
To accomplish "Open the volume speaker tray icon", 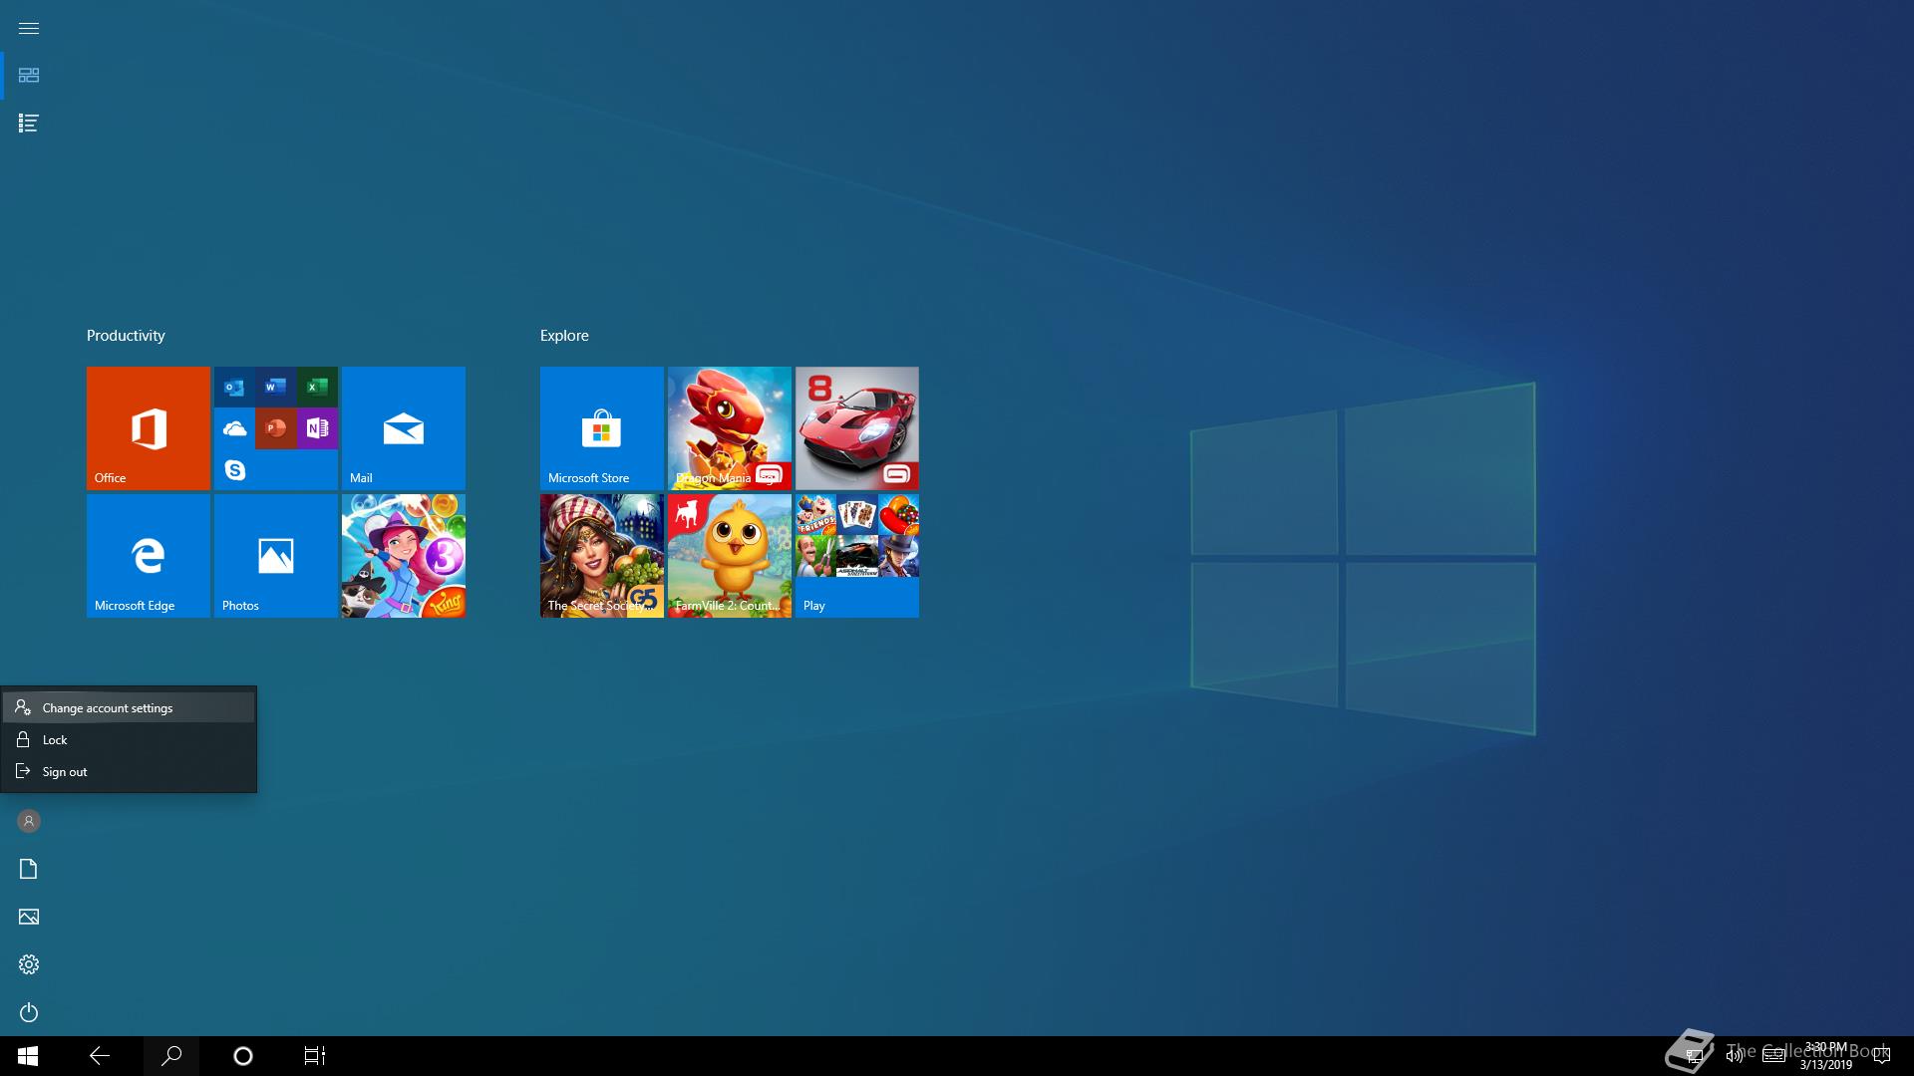I will click(1734, 1056).
